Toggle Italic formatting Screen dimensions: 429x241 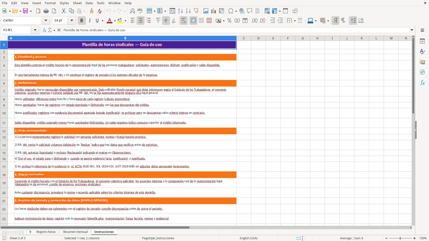click(90, 21)
